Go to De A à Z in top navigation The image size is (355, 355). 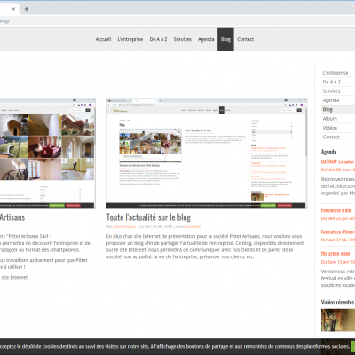tap(158, 39)
